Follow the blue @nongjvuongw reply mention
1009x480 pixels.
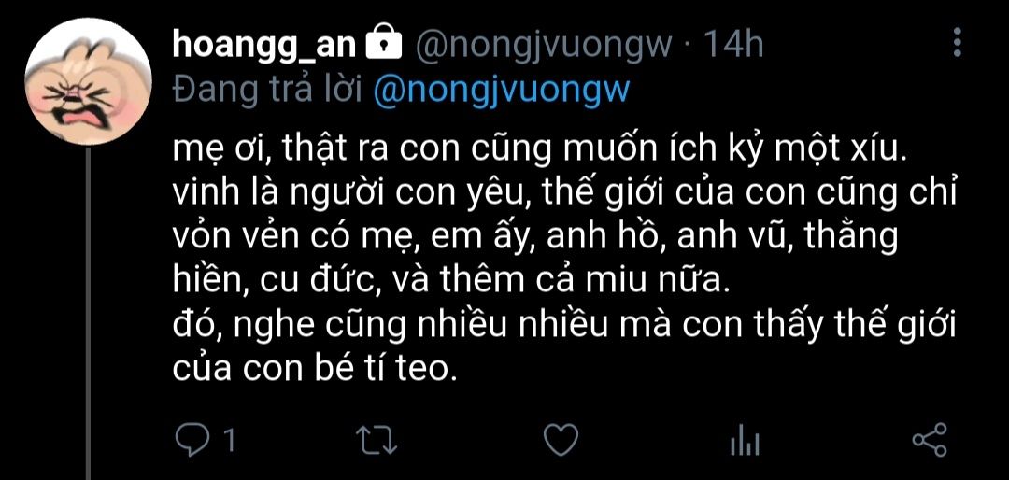[x=502, y=89]
